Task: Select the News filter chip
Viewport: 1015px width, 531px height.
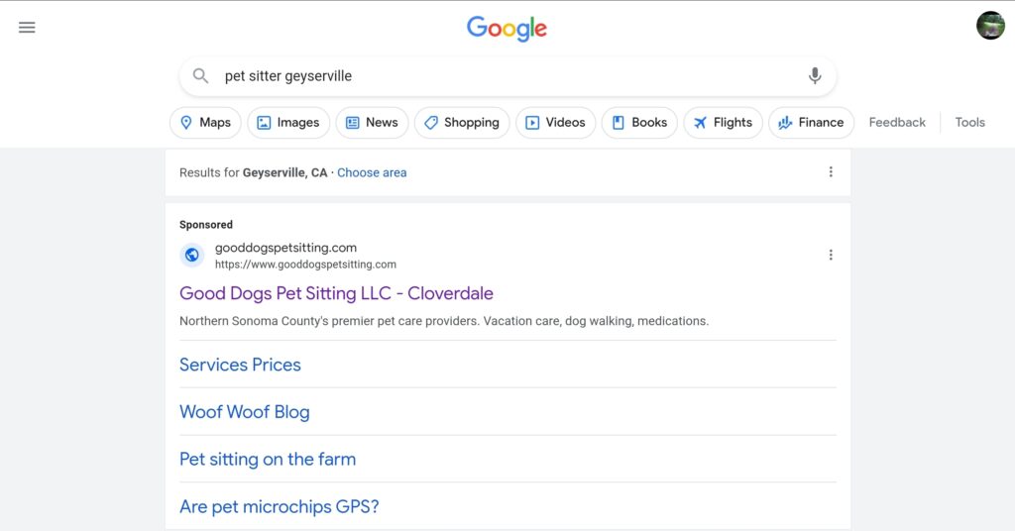Action: point(373,122)
